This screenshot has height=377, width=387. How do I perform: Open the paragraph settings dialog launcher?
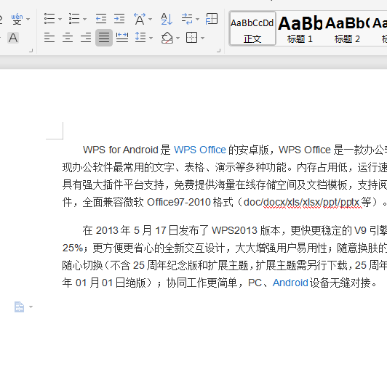pos(218,51)
